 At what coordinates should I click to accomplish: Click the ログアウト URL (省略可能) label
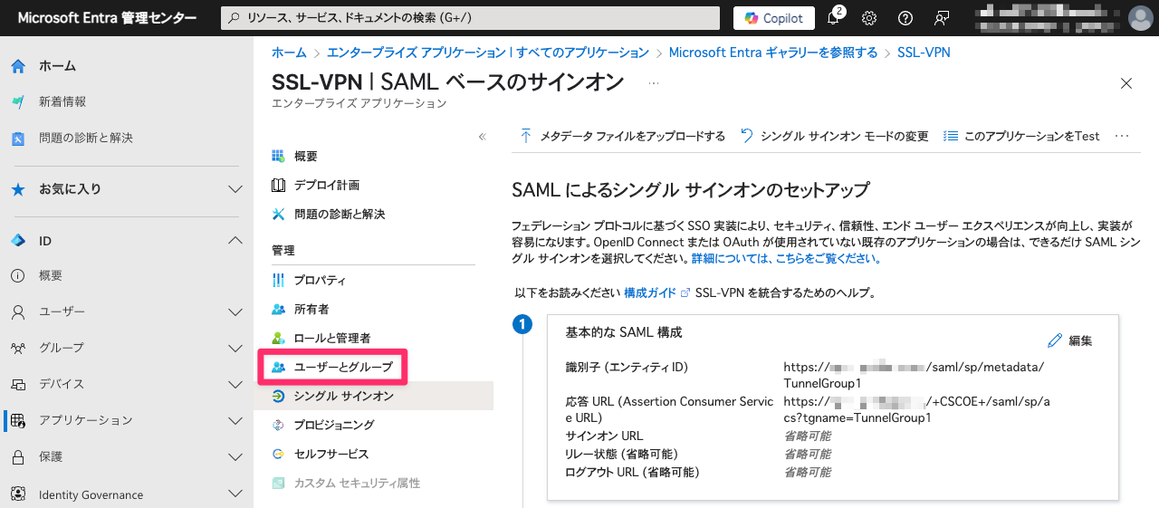point(632,472)
